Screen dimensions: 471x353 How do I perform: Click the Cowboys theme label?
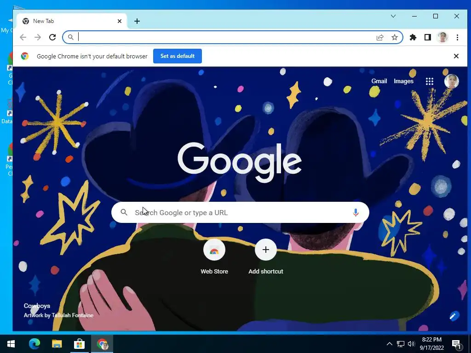pyautogui.click(x=37, y=306)
